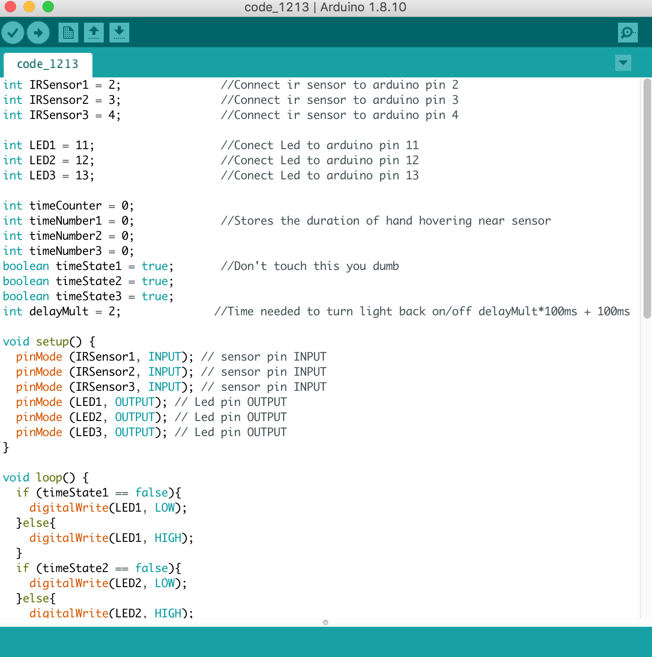The height and width of the screenshot is (657, 652).
Task: Click the 'int IRSensor1 = 2;' line
Action: [62, 85]
